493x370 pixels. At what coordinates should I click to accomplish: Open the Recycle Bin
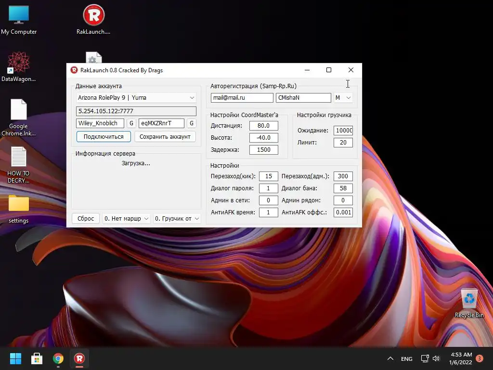[x=469, y=304]
